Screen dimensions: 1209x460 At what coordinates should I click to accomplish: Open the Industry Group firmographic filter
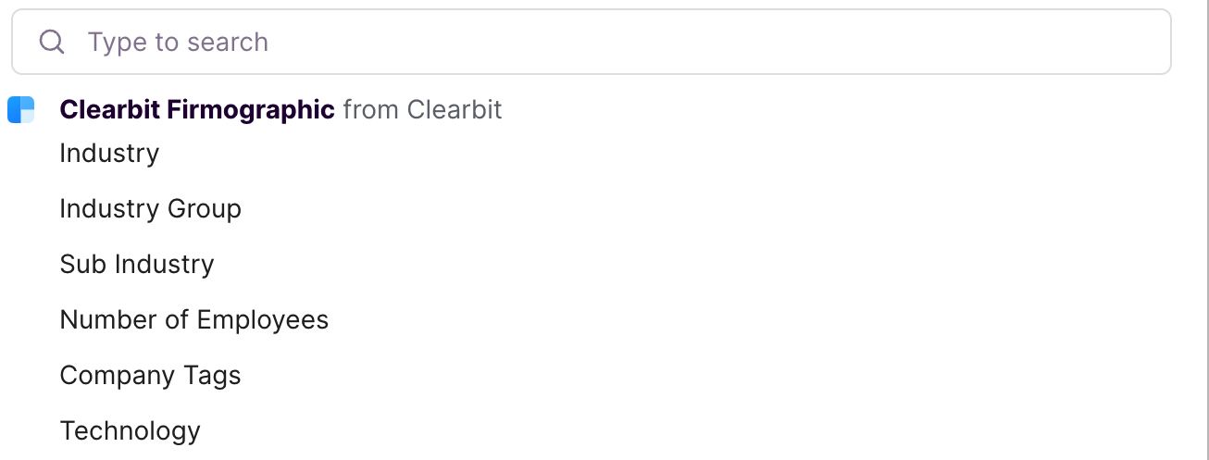tap(150, 209)
